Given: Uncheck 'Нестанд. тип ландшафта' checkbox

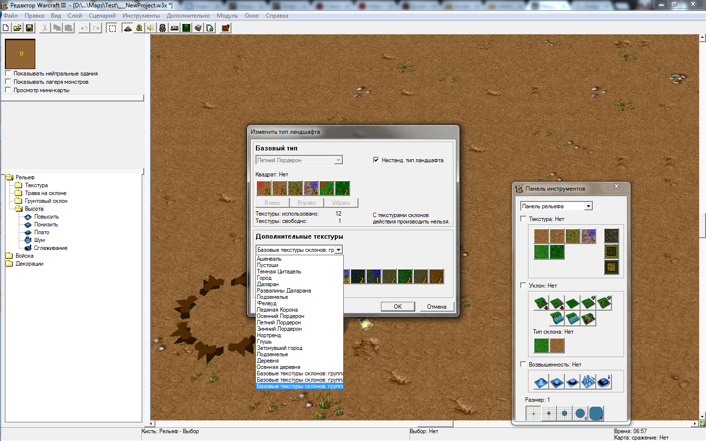Looking at the screenshot, I should tap(376, 160).
